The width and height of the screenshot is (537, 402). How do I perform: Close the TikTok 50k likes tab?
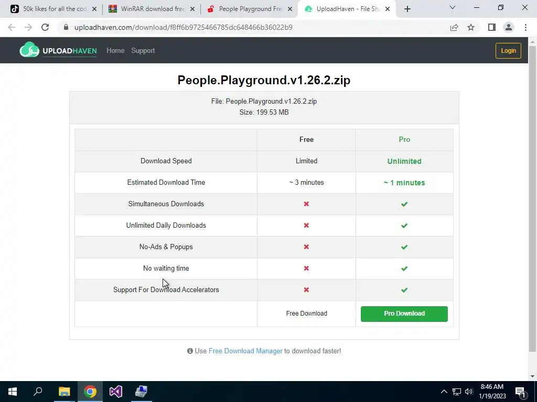click(94, 9)
